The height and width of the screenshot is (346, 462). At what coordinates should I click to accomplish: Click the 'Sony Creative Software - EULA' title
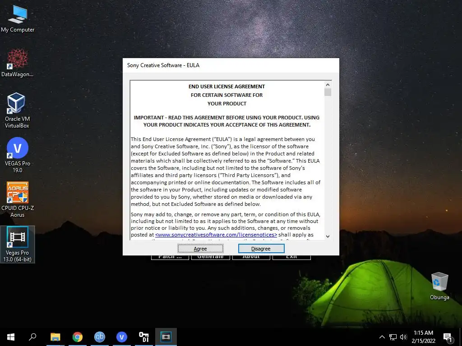163,65
